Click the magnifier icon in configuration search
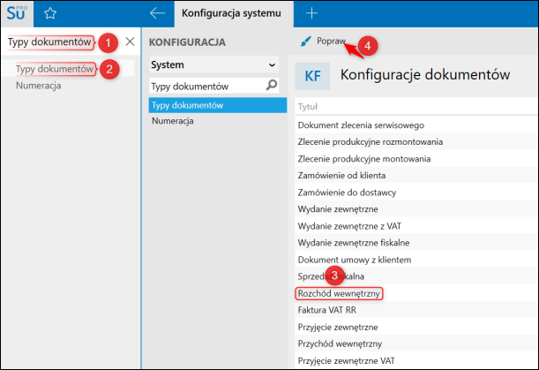Viewport: 539px width, 370px height. click(272, 86)
